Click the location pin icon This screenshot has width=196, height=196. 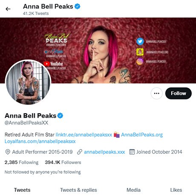tap(8, 152)
